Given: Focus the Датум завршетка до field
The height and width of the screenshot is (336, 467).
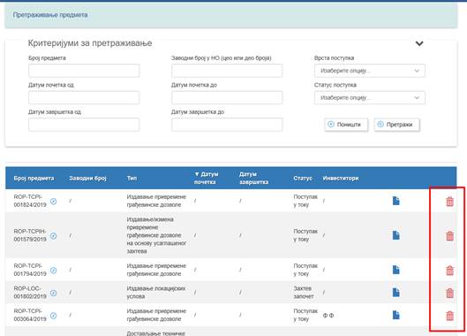Looking at the screenshot, I should tap(227, 125).
